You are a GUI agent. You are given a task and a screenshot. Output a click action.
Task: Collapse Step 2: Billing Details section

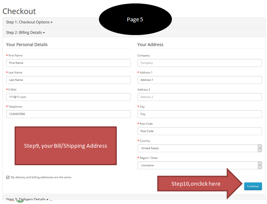coord(25,32)
